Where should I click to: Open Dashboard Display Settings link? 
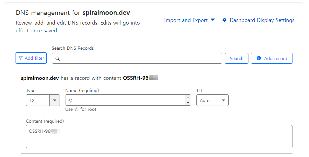(262, 20)
